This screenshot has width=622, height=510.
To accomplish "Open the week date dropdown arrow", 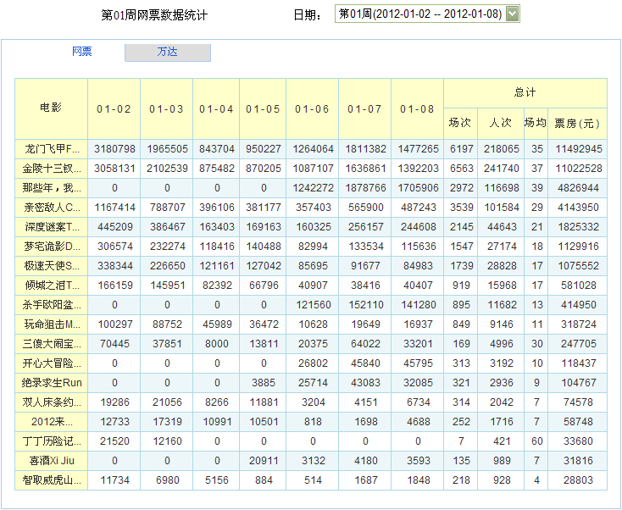I will [x=512, y=14].
